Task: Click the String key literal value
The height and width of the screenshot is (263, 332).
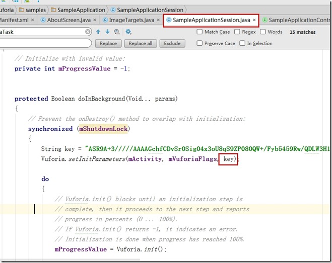Action: click(207, 149)
